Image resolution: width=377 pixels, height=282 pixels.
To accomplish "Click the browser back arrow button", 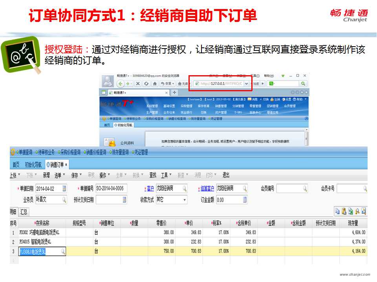I will click(120, 84).
